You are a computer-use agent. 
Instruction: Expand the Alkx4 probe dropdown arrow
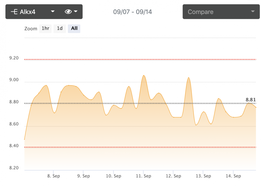[x=53, y=11]
